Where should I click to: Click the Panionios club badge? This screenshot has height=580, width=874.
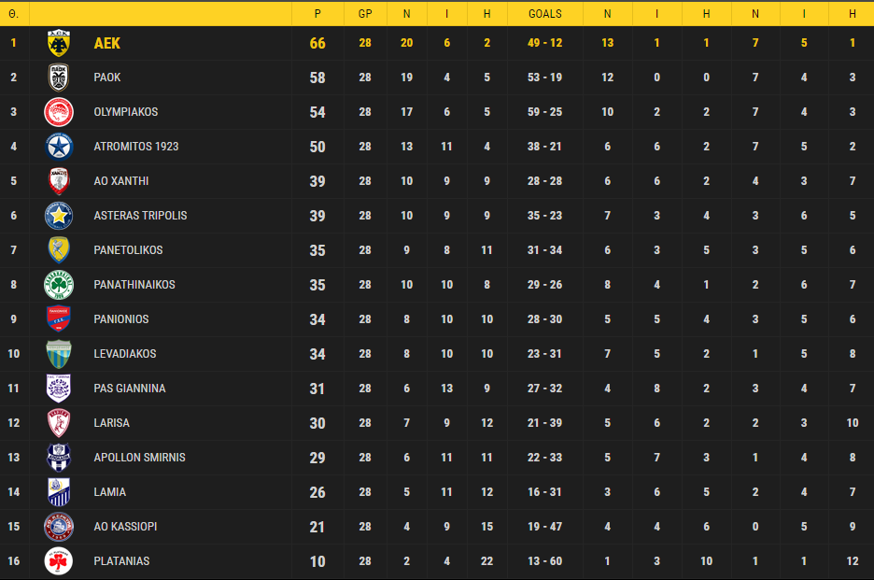tap(59, 319)
